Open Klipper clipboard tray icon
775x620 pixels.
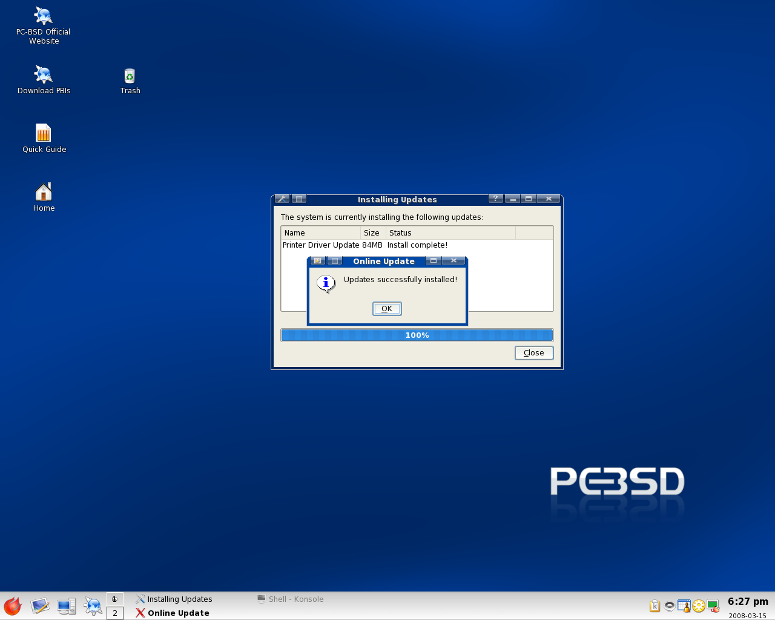click(655, 606)
